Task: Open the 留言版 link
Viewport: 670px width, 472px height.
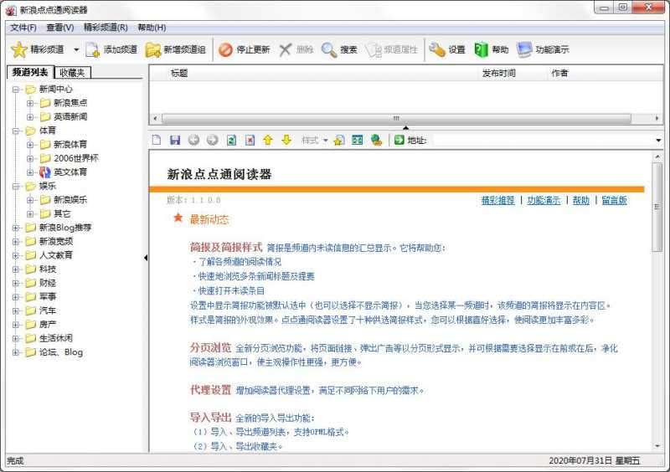Action: point(614,200)
